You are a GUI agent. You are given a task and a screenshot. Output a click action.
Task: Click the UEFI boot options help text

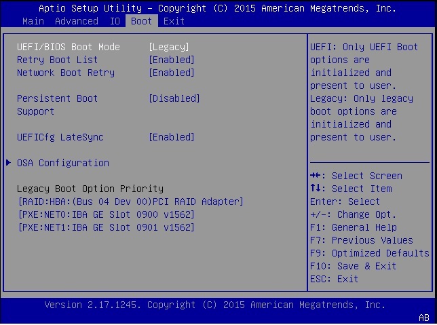(x=364, y=66)
